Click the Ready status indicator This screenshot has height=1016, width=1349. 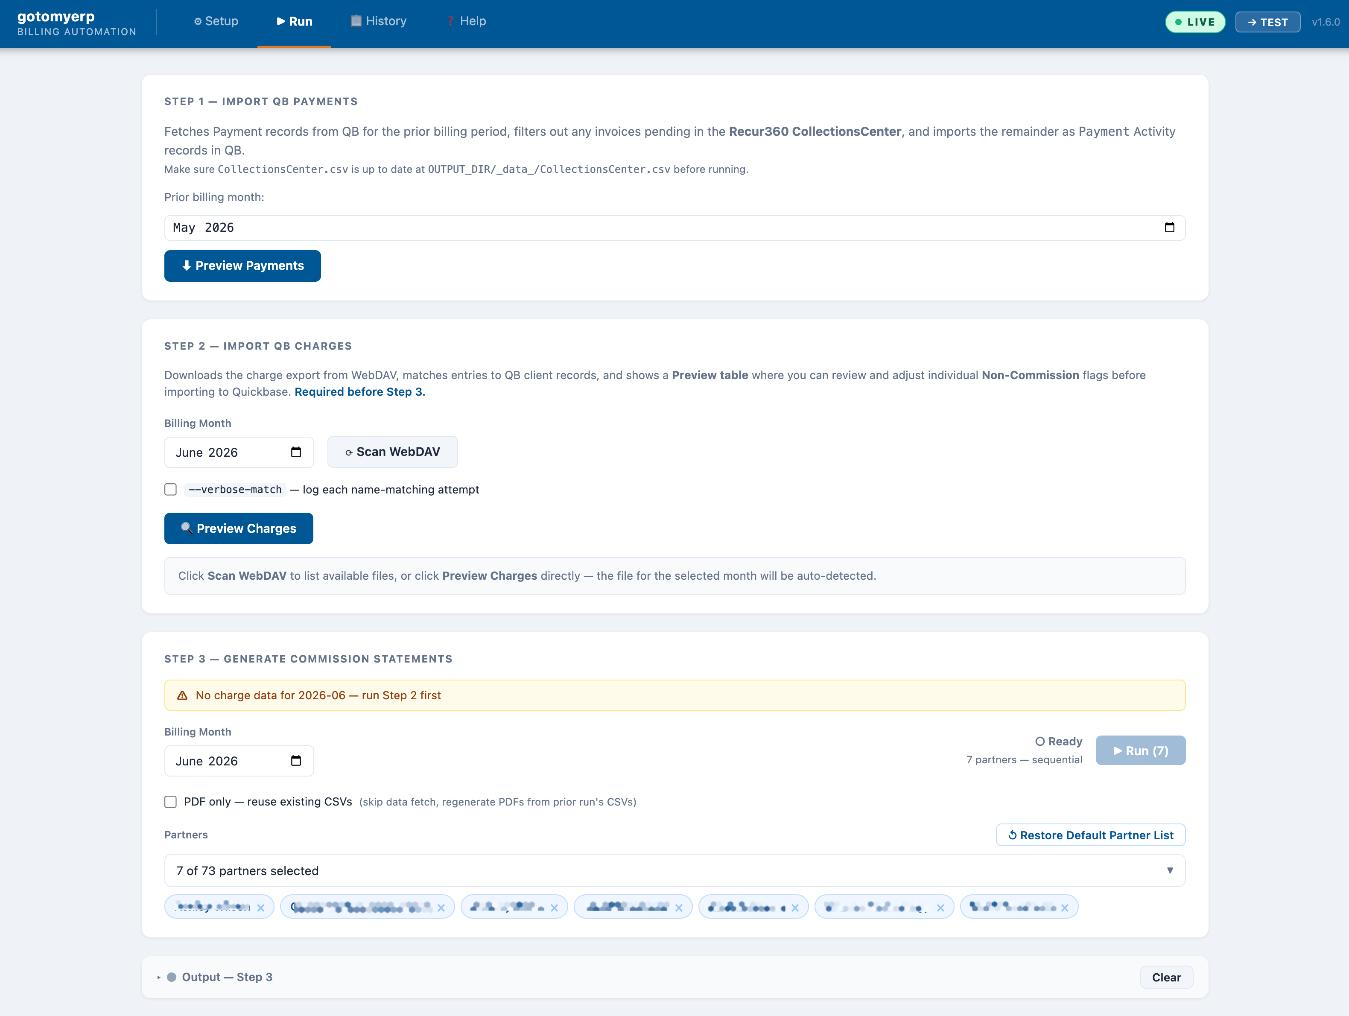point(1058,742)
